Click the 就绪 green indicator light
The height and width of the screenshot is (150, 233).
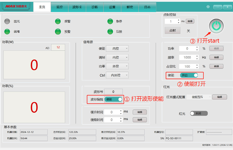coord(7,32)
